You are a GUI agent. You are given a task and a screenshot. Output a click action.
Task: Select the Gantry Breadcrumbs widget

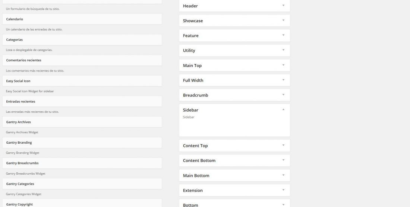pyautogui.click(x=82, y=163)
